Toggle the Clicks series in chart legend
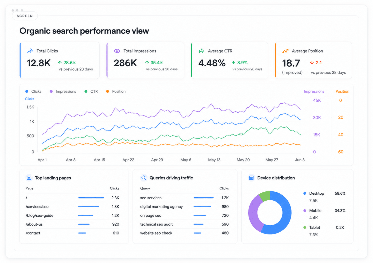 coord(33,91)
